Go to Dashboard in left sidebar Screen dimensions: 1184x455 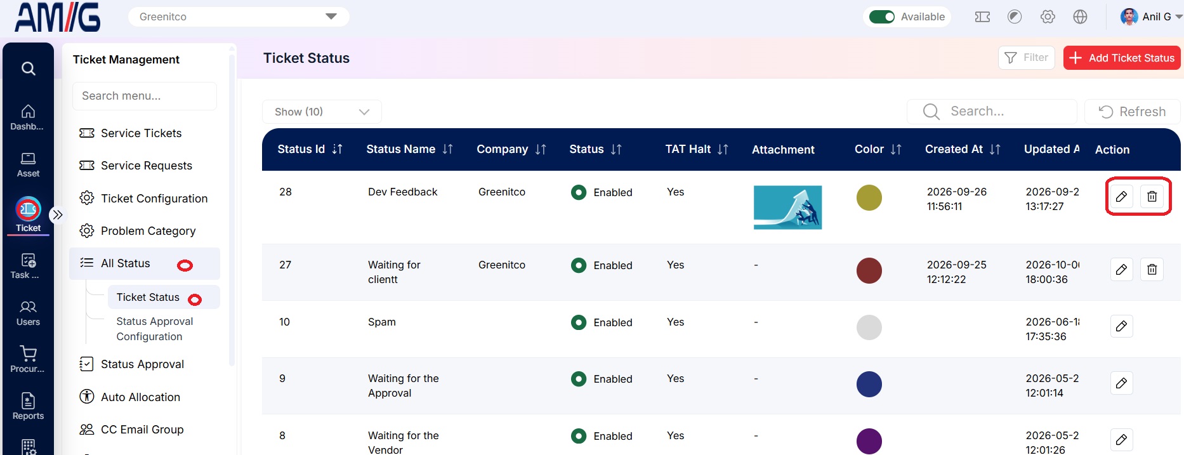[28, 117]
